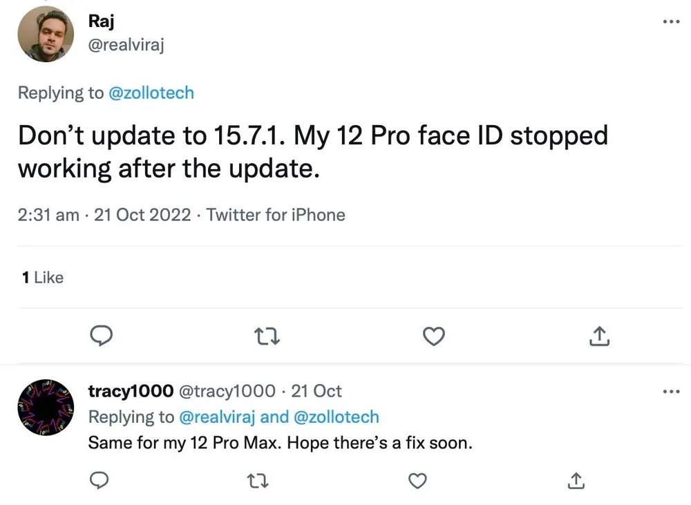Open tracy1000's profile picture
The image size is (691, 505).
46,407
